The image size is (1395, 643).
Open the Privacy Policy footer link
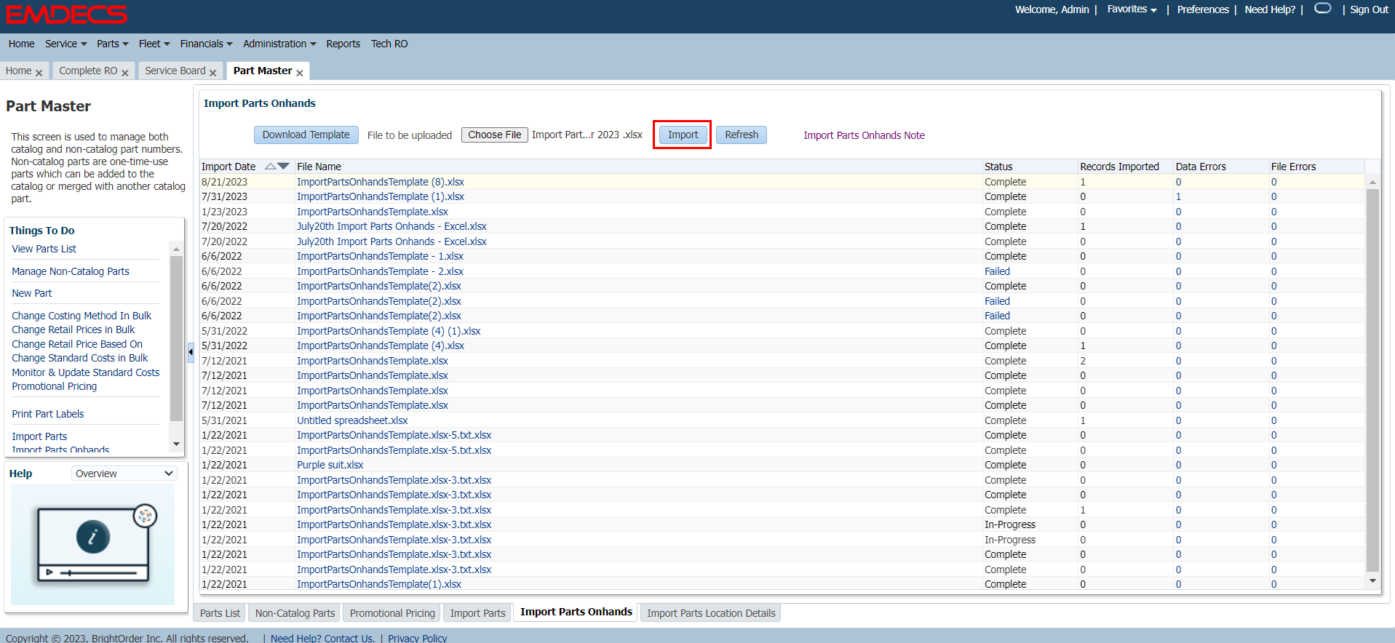click(x=417, y=638)
